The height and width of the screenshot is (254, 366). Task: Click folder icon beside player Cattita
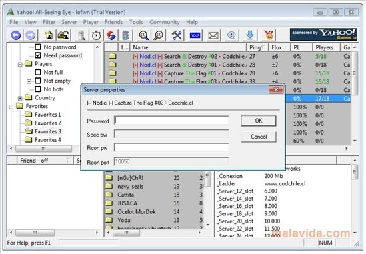click(x=109, y=195)
